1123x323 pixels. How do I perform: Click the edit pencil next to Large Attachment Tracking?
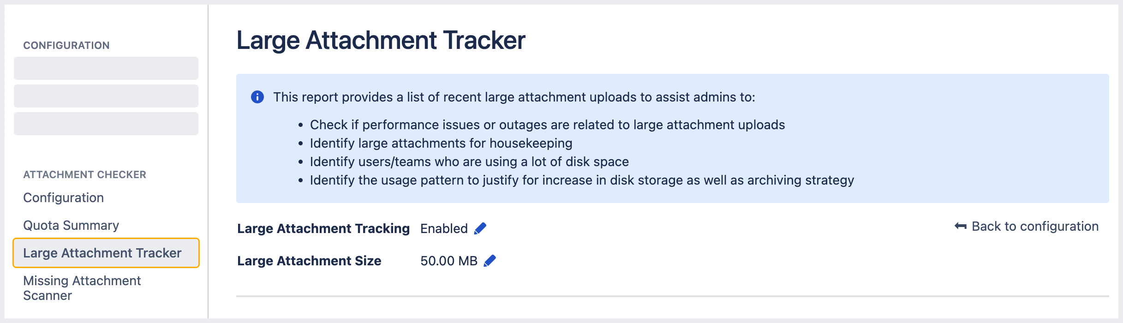coord(480,228)
